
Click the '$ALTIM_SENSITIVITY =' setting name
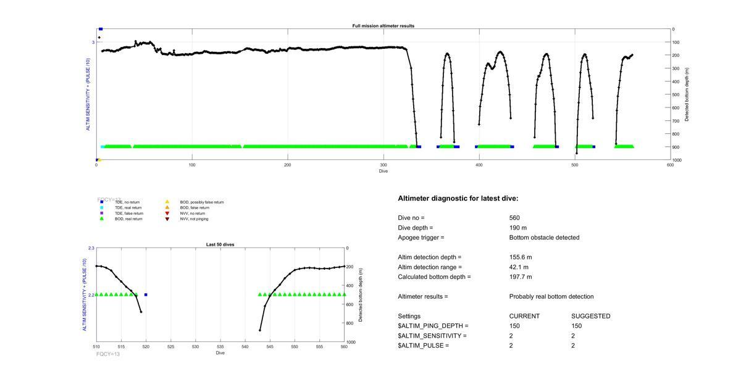click(x=432, y=336)
